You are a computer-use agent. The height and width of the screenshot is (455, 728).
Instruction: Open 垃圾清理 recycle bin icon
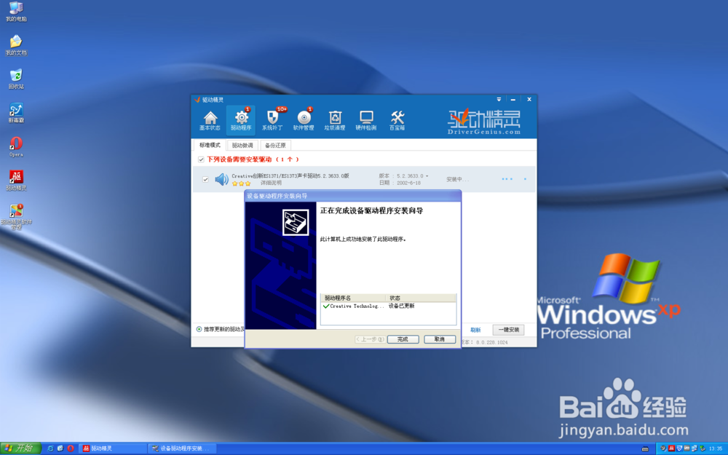335,120
